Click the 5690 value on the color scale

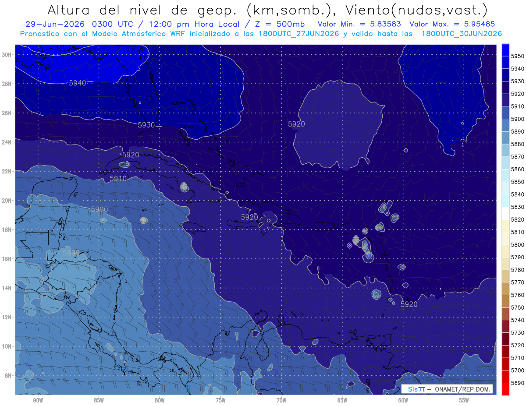[x=518, y=383]
